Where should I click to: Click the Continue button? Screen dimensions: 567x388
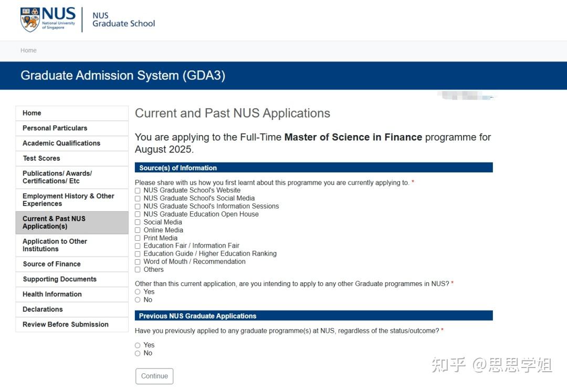point(154,375)
